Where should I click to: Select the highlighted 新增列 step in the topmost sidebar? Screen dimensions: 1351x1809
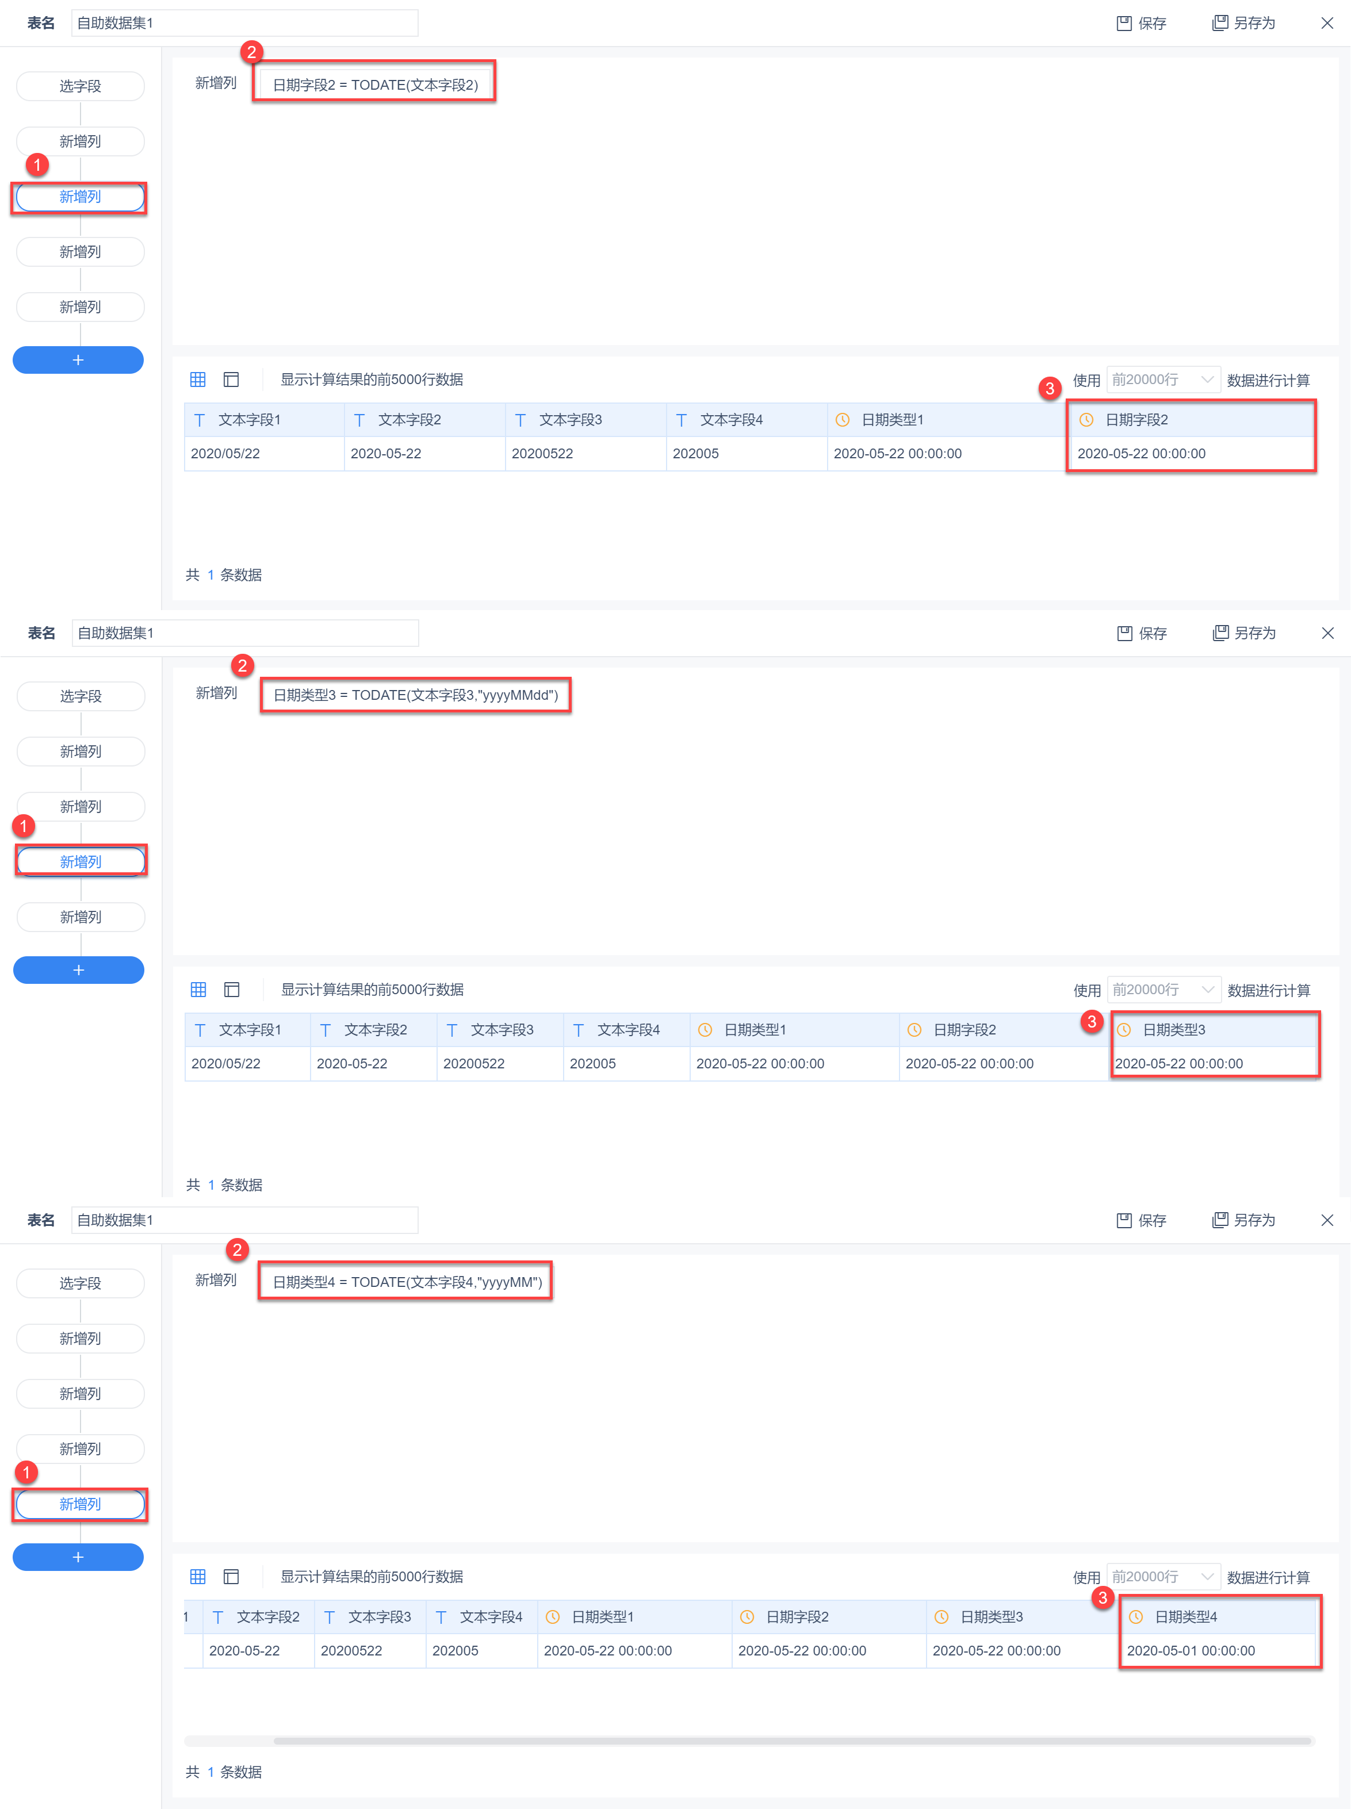pos(80,197)
